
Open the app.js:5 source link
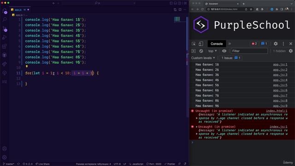280,85
